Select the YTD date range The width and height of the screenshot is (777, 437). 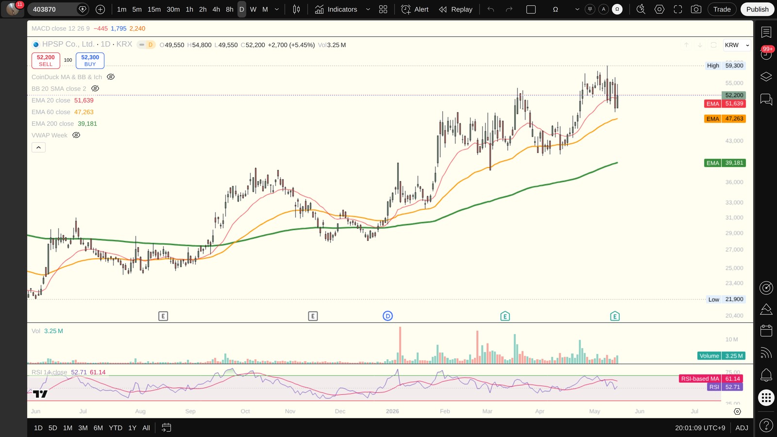click(116, 428)
